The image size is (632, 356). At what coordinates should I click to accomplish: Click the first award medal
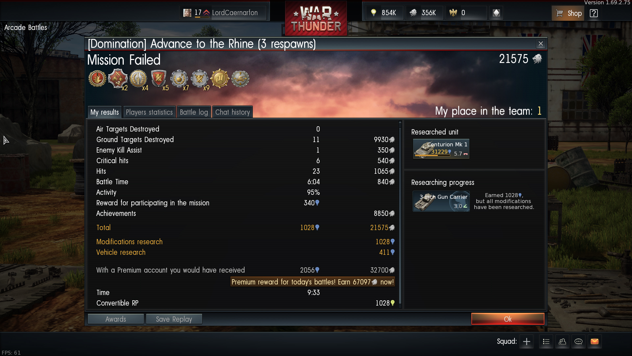pyautogui.click(x=97, y=79)
